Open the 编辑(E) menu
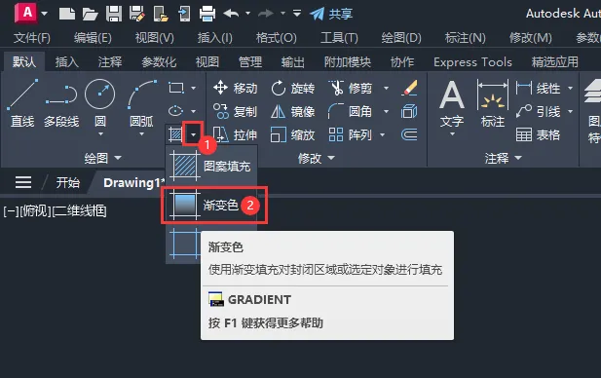This screenshot has height=378, width=601. 93,38
